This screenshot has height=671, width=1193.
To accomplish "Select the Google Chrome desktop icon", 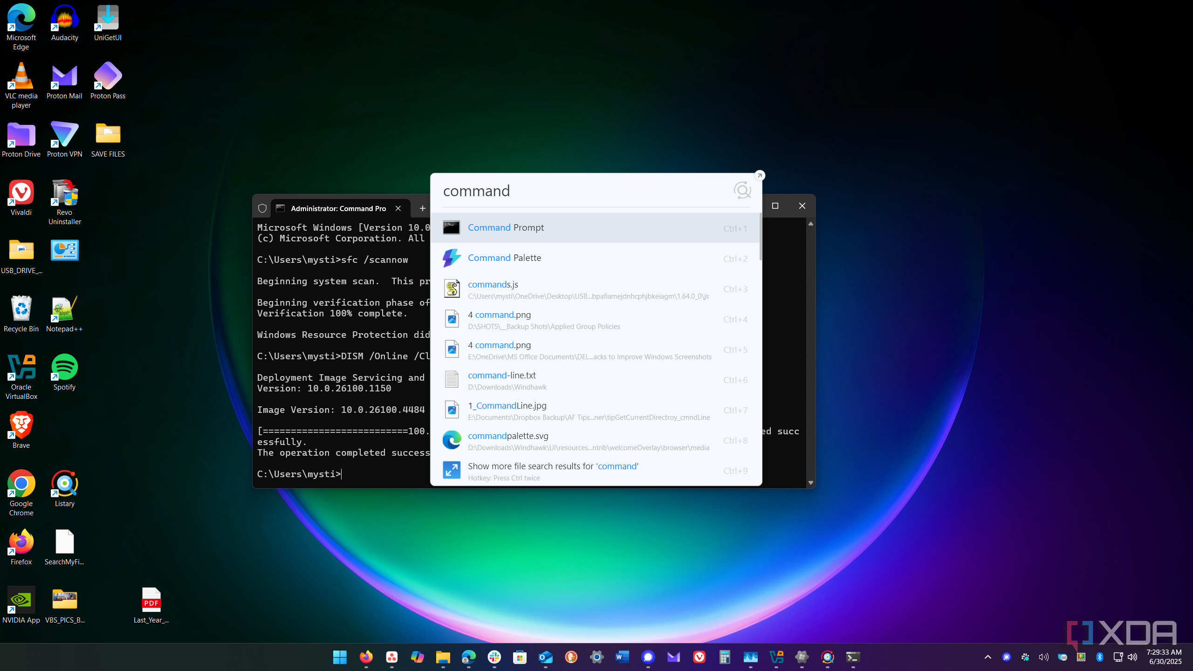I will click(x=21, y=493).
